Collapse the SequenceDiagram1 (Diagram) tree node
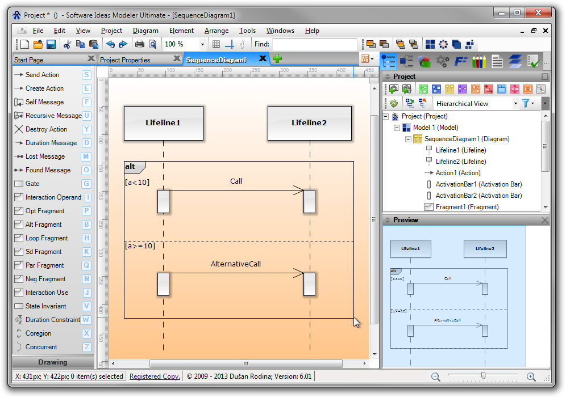The height and width of the screenshot is (398, 566). tap(408, 139)
